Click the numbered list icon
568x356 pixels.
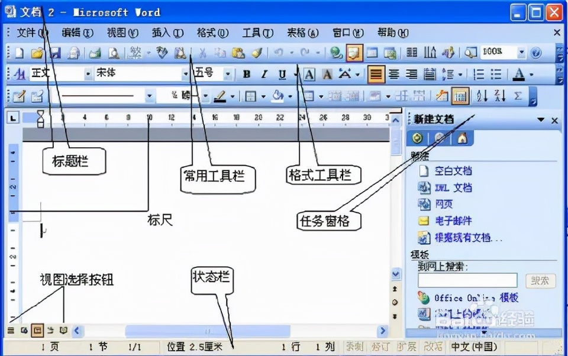pyautogui.click(x=479, y=75)
